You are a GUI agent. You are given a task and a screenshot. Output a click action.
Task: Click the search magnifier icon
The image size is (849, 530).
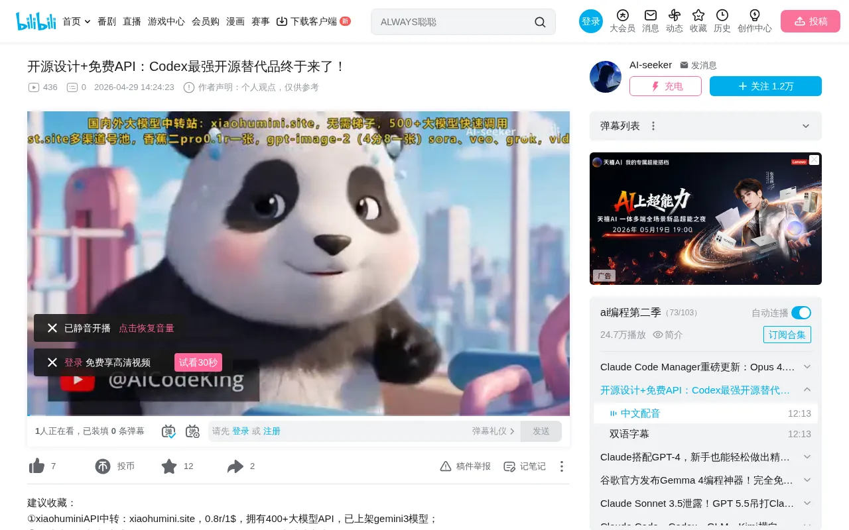pyautogui.click(x=540, y=22)
